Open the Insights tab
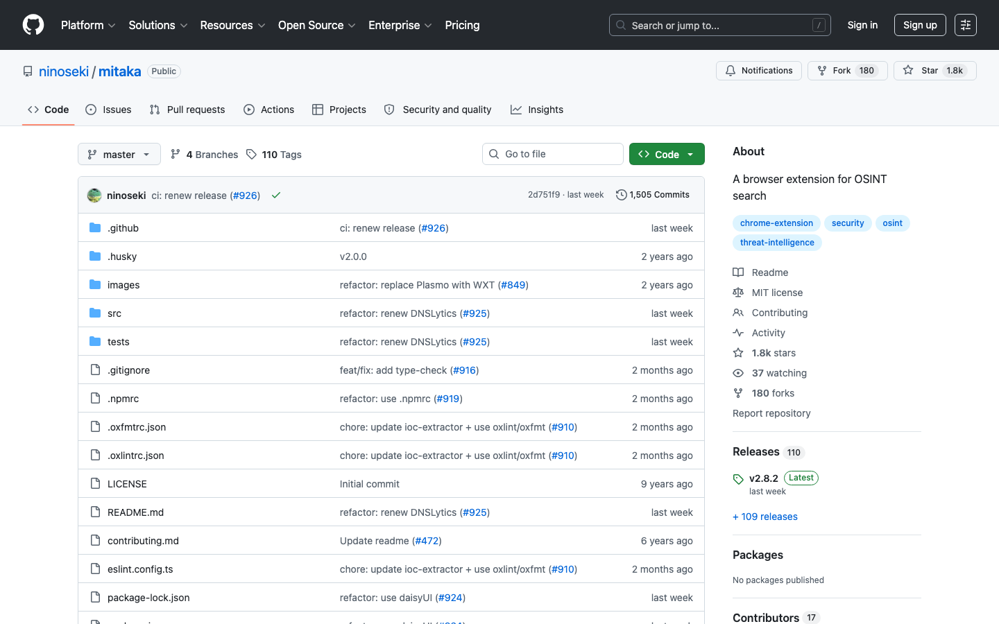Image resolution: width=999 pixels, height=624 pixels. coord(537,110)
